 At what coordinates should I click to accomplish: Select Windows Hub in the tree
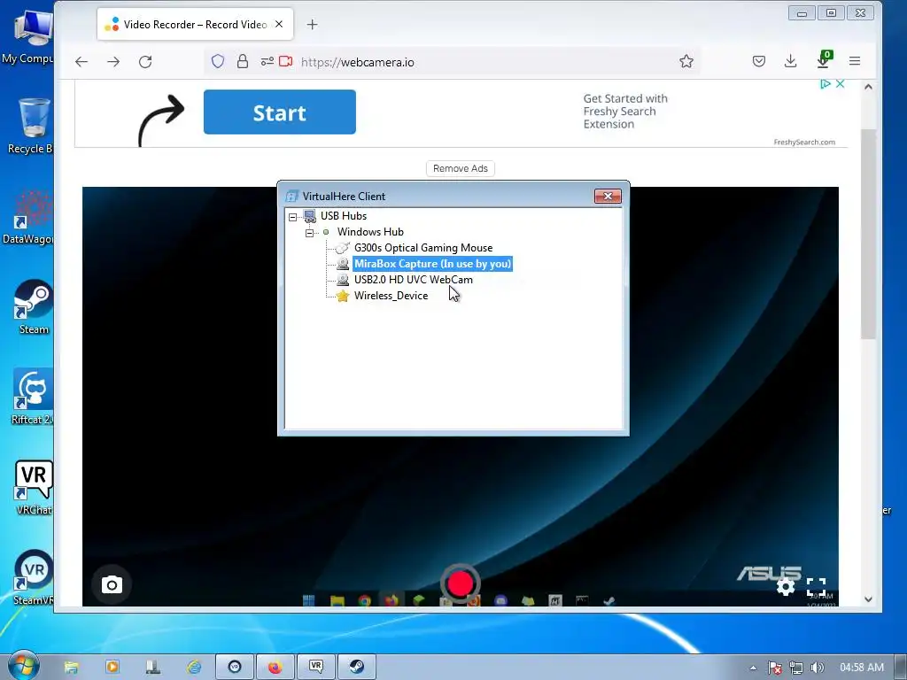coord(370,232)
